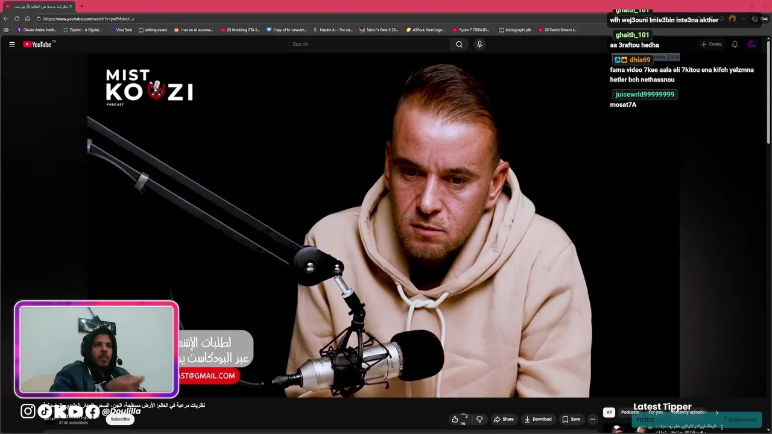
Task: Save the video to a playlist
Action: pyautogui.click(x=571, y=419)
